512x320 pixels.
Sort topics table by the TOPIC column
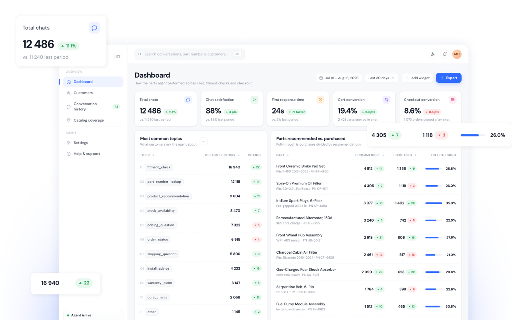[x=147, y=155]
